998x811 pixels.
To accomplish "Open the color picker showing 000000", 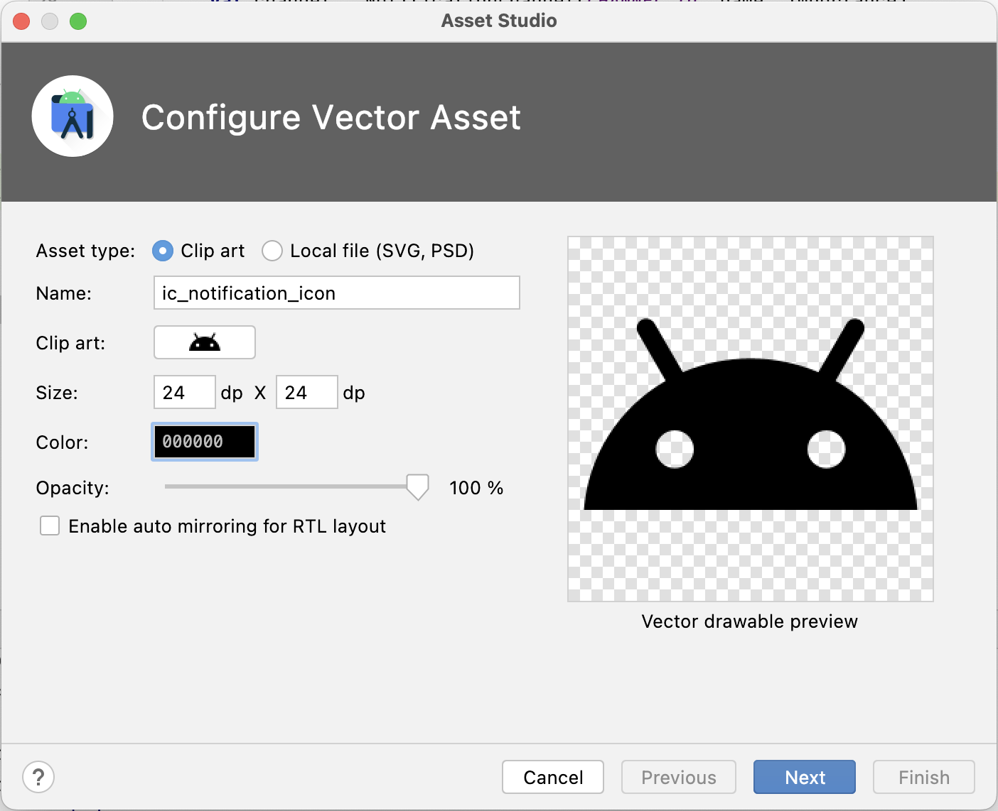I will pos(204,441).
